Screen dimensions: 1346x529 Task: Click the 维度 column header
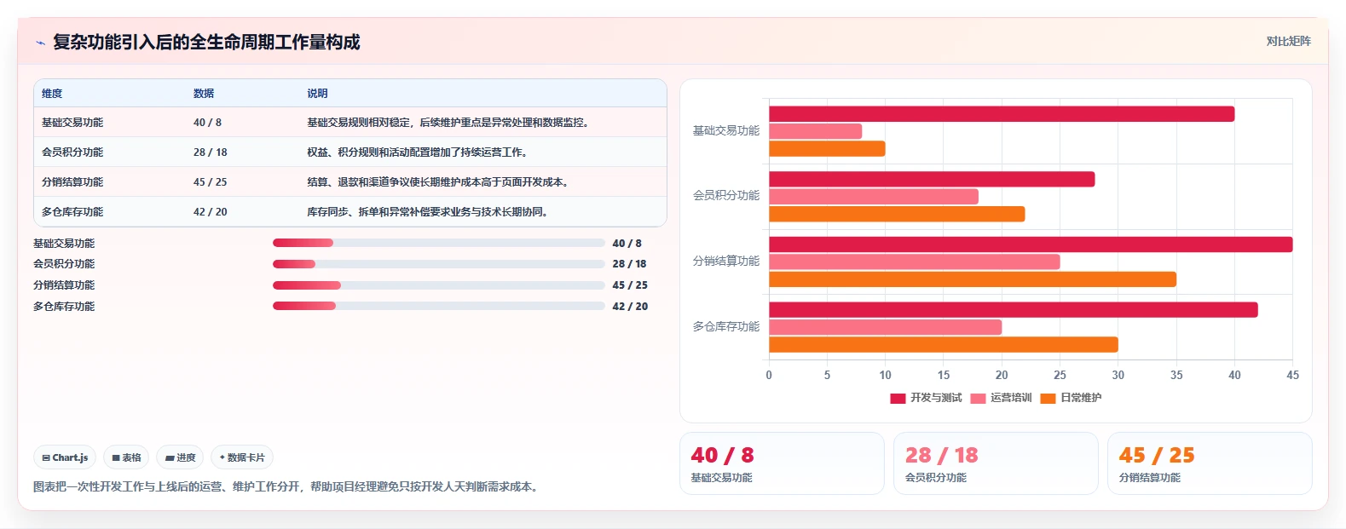[x=52, y=94]
